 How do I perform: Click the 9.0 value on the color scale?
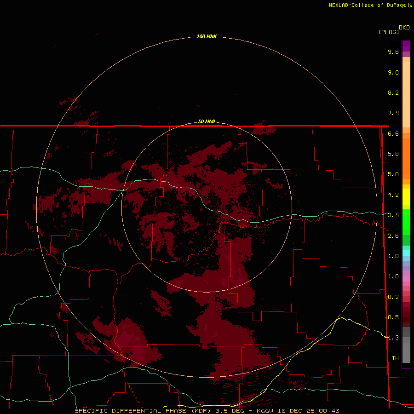pos(393,72)
